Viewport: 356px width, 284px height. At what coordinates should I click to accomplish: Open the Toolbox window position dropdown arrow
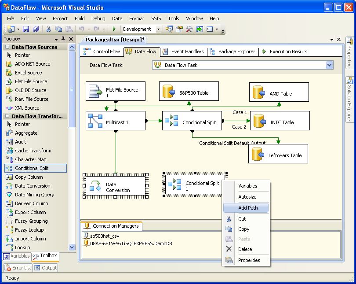[x=56, y=39]
